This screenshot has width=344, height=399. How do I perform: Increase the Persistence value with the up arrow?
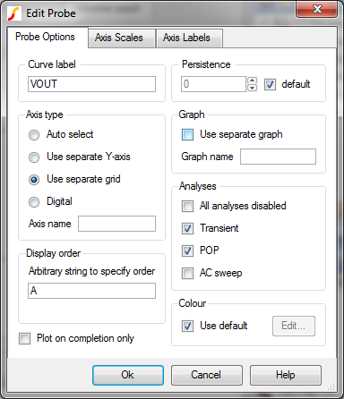[x=253, y=81]
